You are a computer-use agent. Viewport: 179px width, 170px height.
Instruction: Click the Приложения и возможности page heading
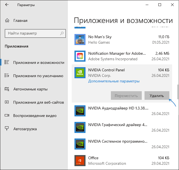coord(123,20)
